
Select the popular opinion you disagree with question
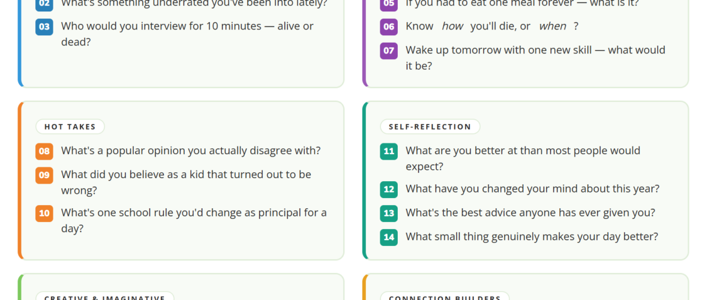click(191, 151)
